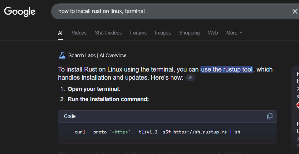The height and width of the screenshot is (154, 299).
Task: Select the All results tab
Action: click(x=61, y=33)
